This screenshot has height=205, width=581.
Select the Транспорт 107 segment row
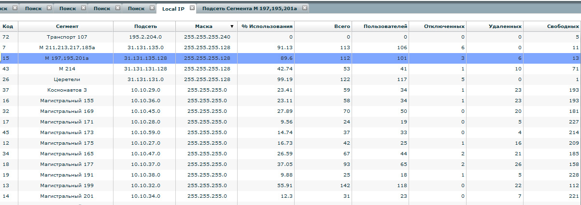67,37
